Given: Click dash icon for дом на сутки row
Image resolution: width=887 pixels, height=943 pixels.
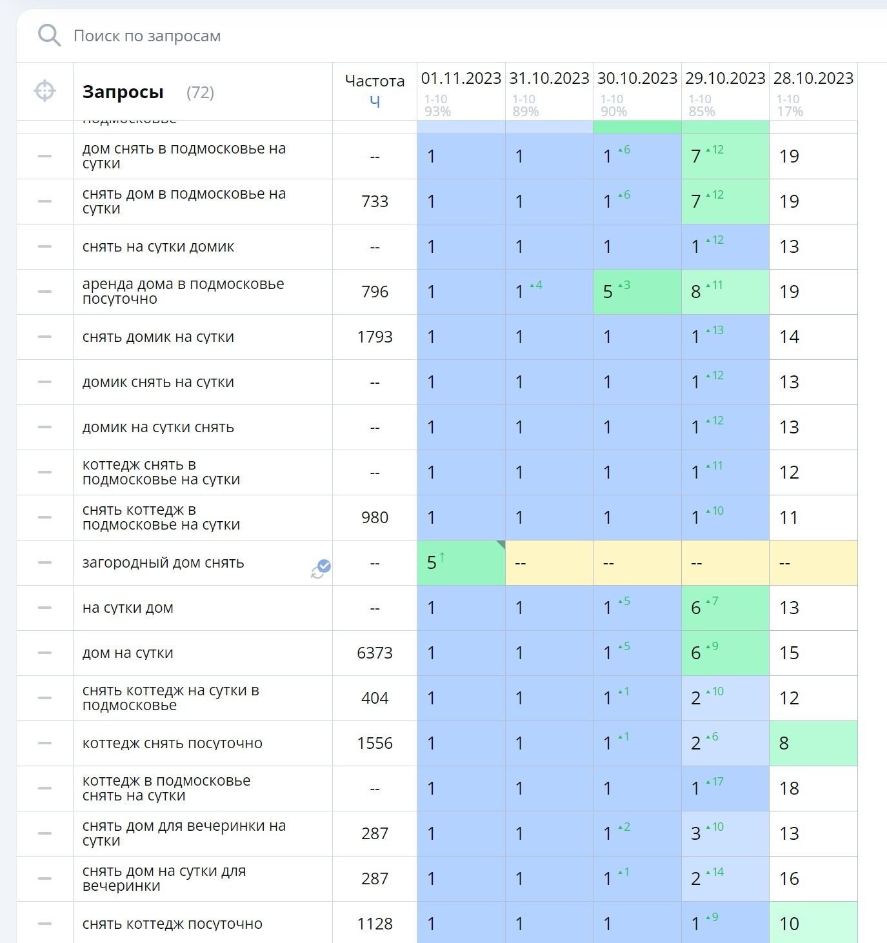Looking at the screenshot, I should point(45,653).
